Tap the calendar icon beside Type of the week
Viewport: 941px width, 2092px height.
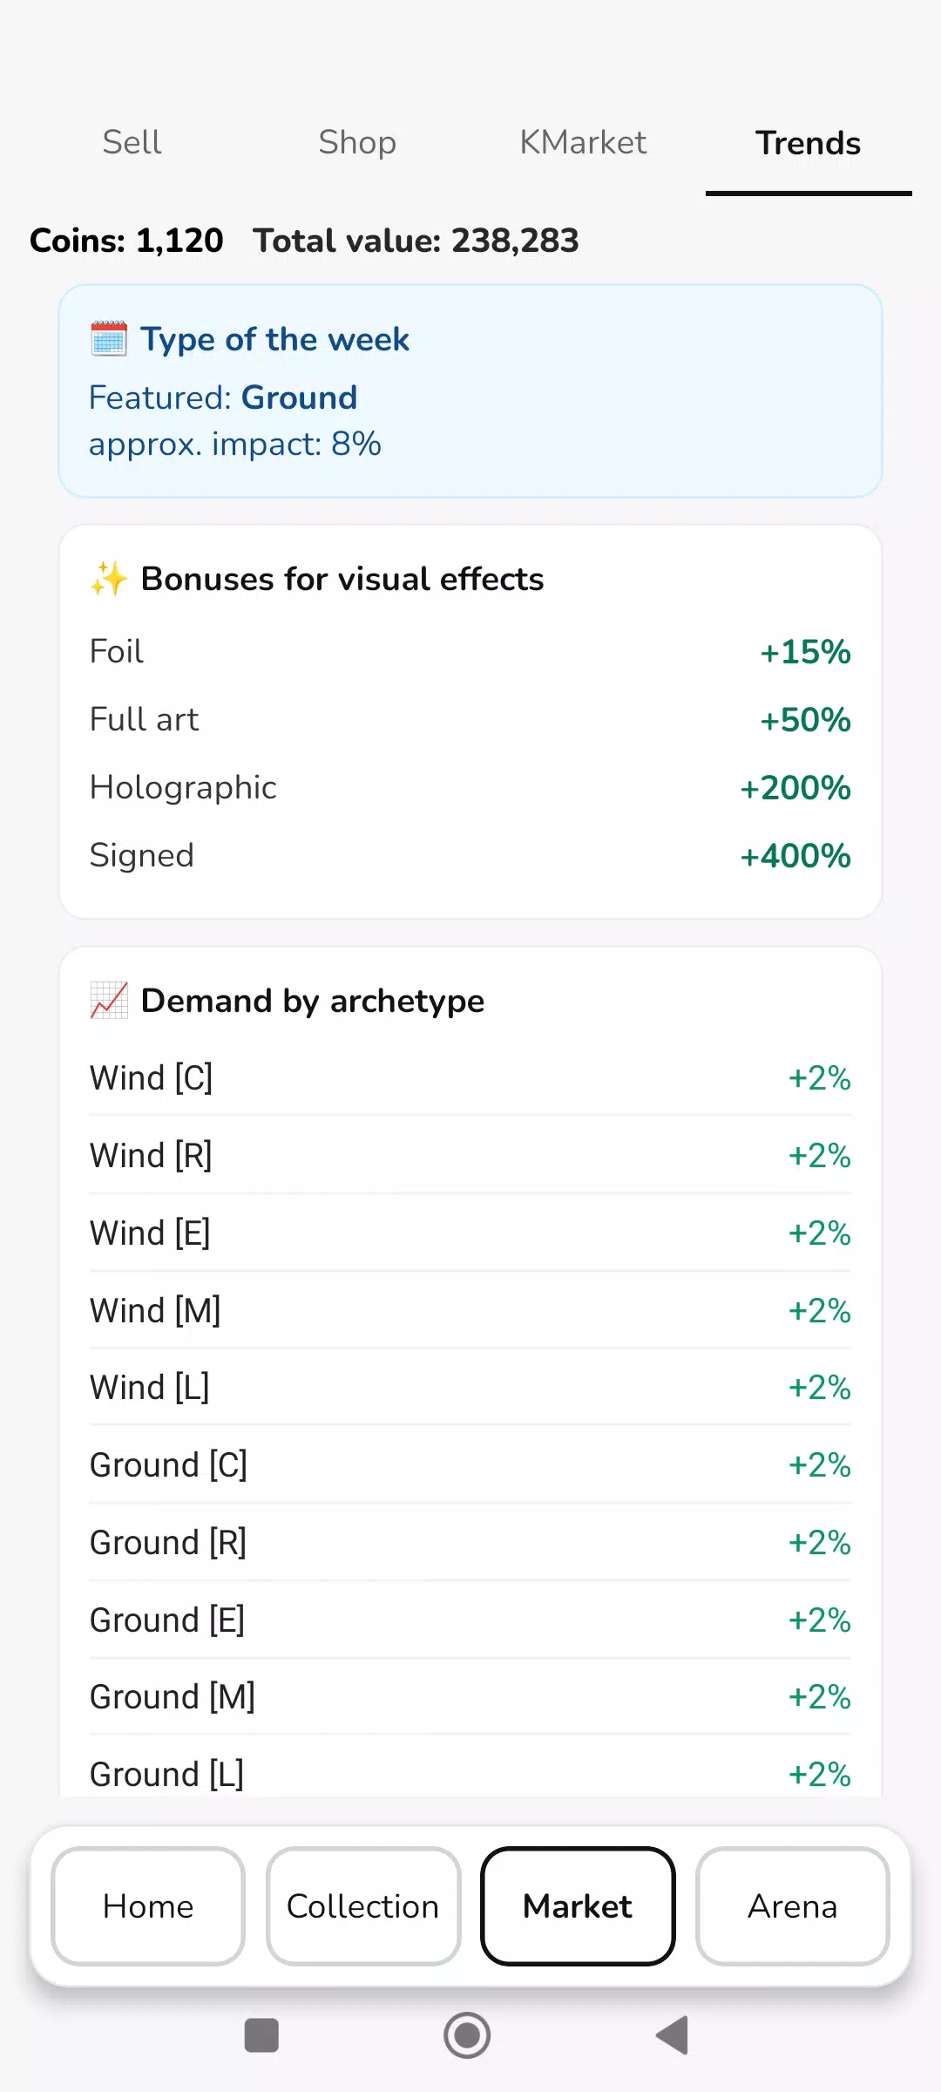tap(109, 339)
